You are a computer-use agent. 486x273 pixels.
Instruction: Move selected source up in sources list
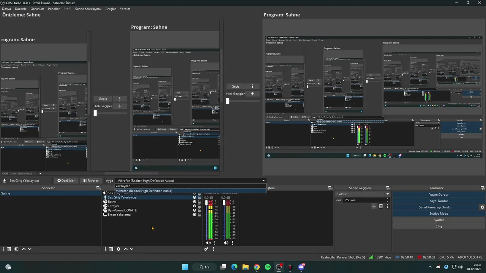pyautogui.click(x=126, y=249)
